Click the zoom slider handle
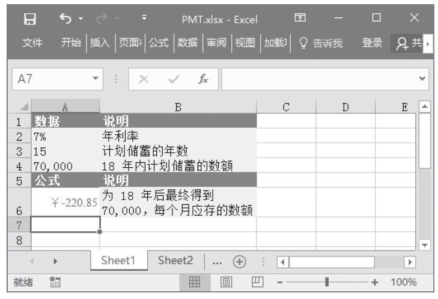Screen dimensions: 438x299 click(326, 282)
